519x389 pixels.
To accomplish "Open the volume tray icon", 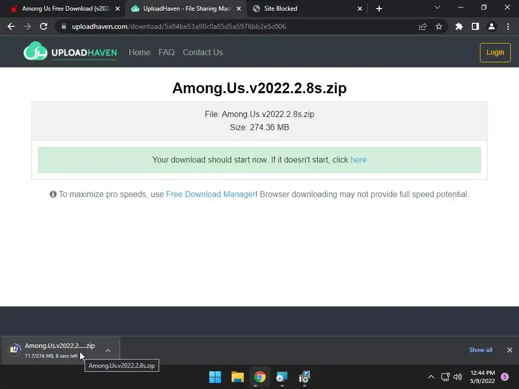I will pos(458,377).
